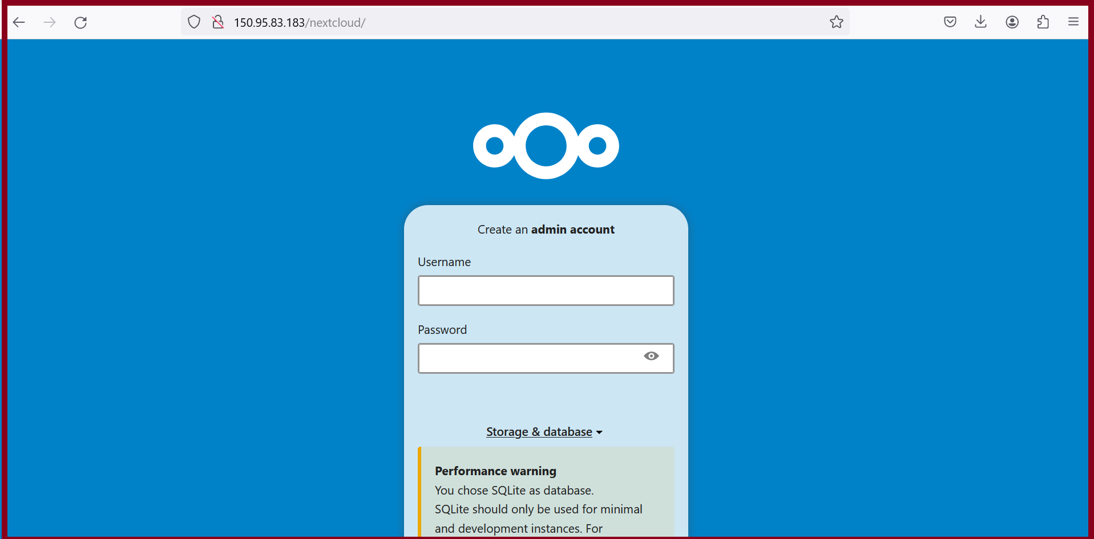Open the tracking protection shield icon
This screenshot has height=539, width=1094.
pyautogui.click(x=194, y=22)
